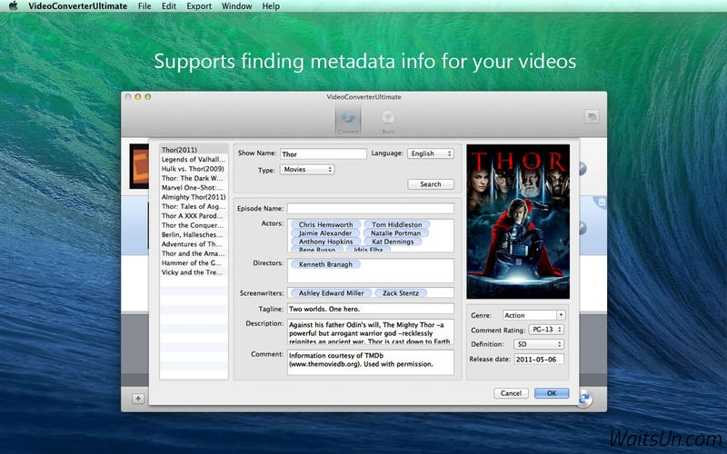Click the Cancel button
This screenshot has height=454, width=727.
(x=511, y=393)
